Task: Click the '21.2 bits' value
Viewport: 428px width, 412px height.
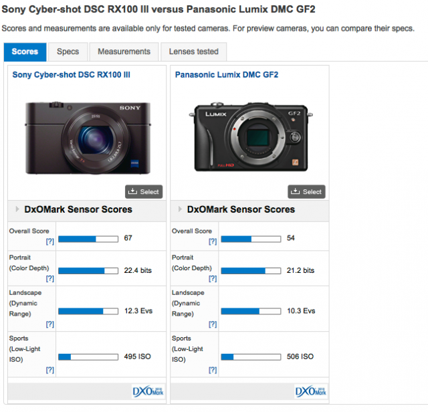Action: point(300,270)
